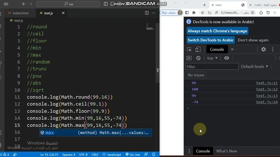Click Ln 15, Col 21 status entry
The image size is (280, 157).
coord(49,154)
